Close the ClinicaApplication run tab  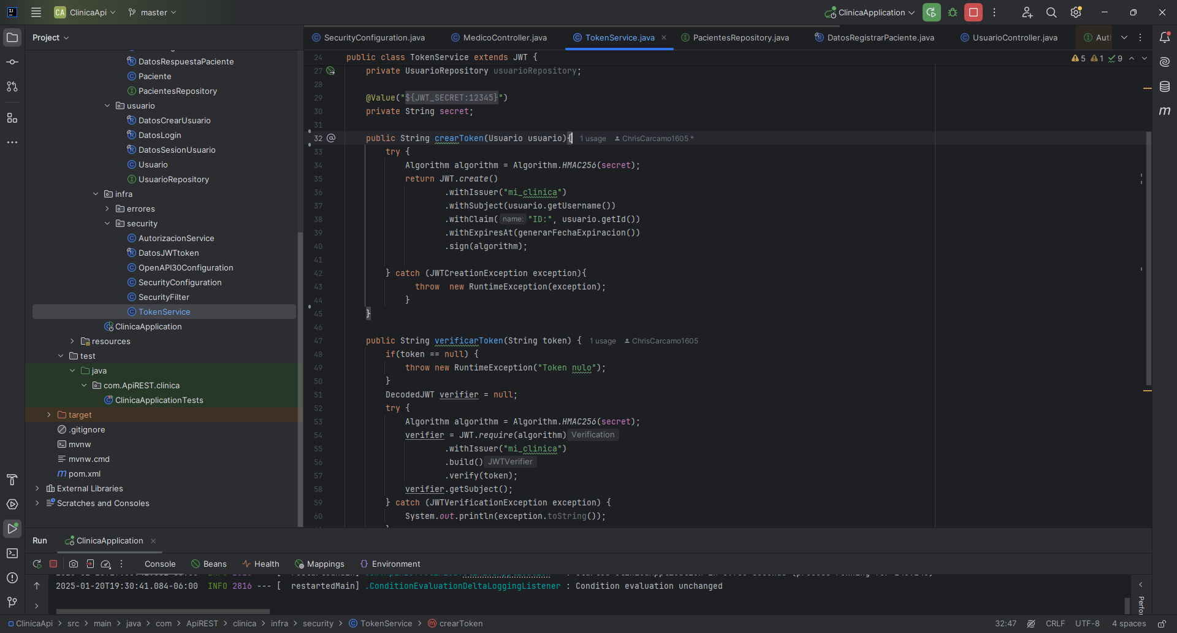pos(153,540)
